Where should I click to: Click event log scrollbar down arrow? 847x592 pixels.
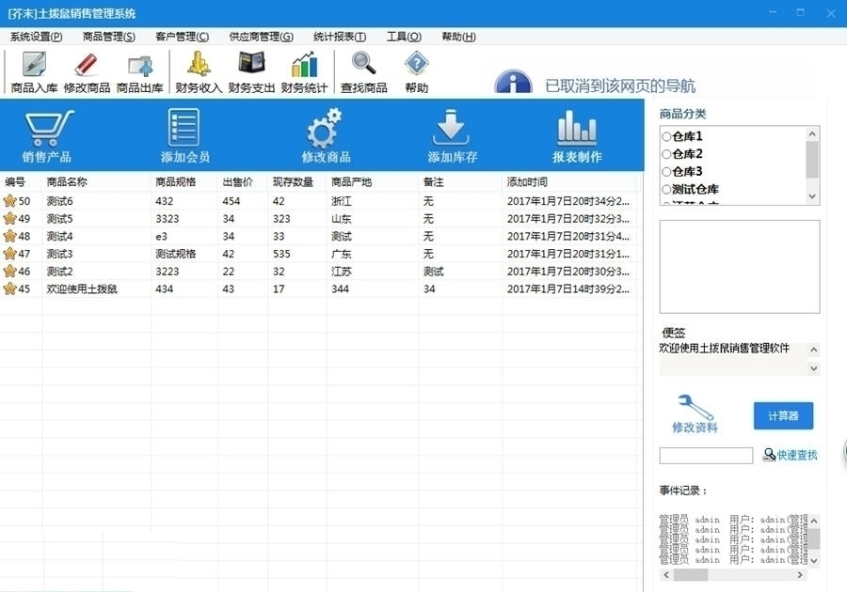813,560
